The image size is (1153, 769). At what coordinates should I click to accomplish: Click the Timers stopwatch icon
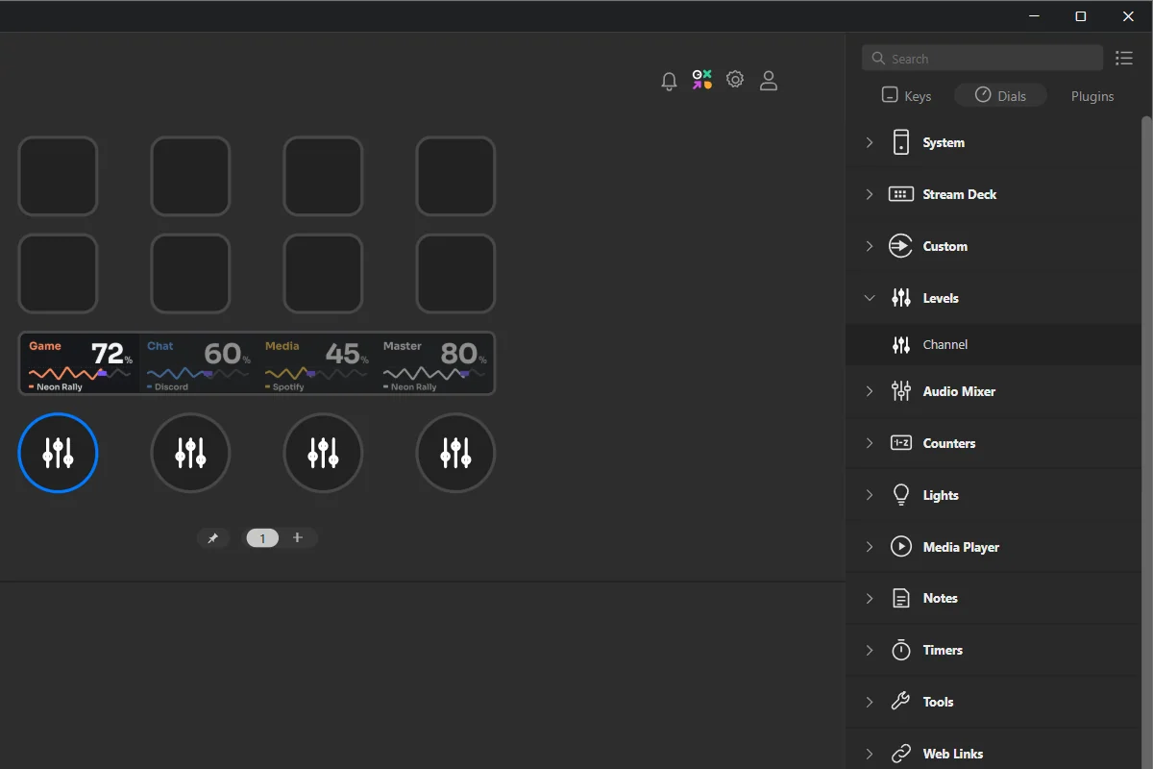click(900, 650)
